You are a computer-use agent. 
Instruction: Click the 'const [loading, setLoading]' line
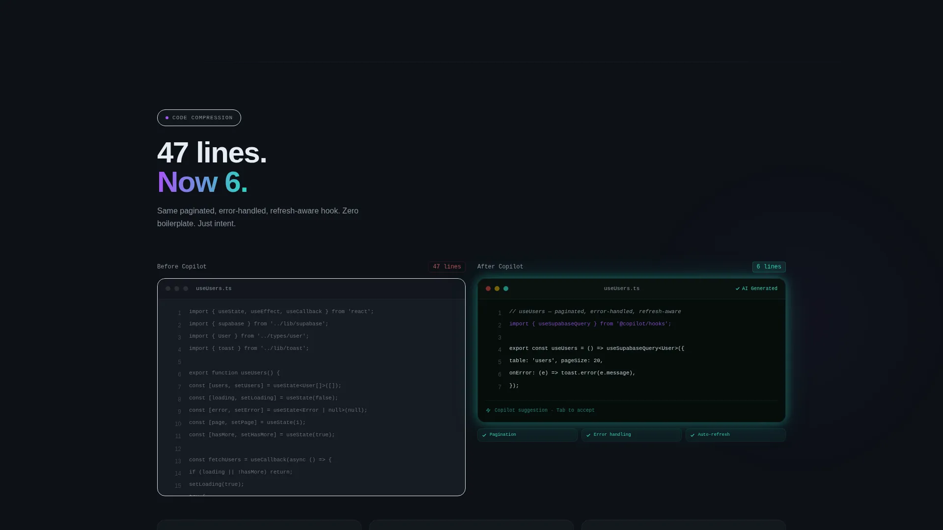263,398
